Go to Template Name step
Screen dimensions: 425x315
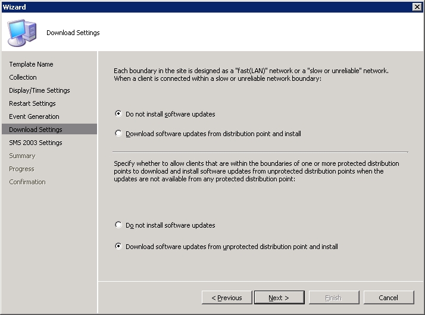[31, 64]
